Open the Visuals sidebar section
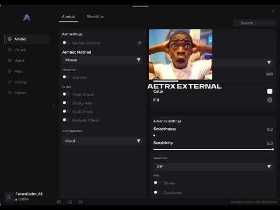Image resolution: width=280 pixels, height=210 pixels. pyautogui.click(x=26, y=50)
